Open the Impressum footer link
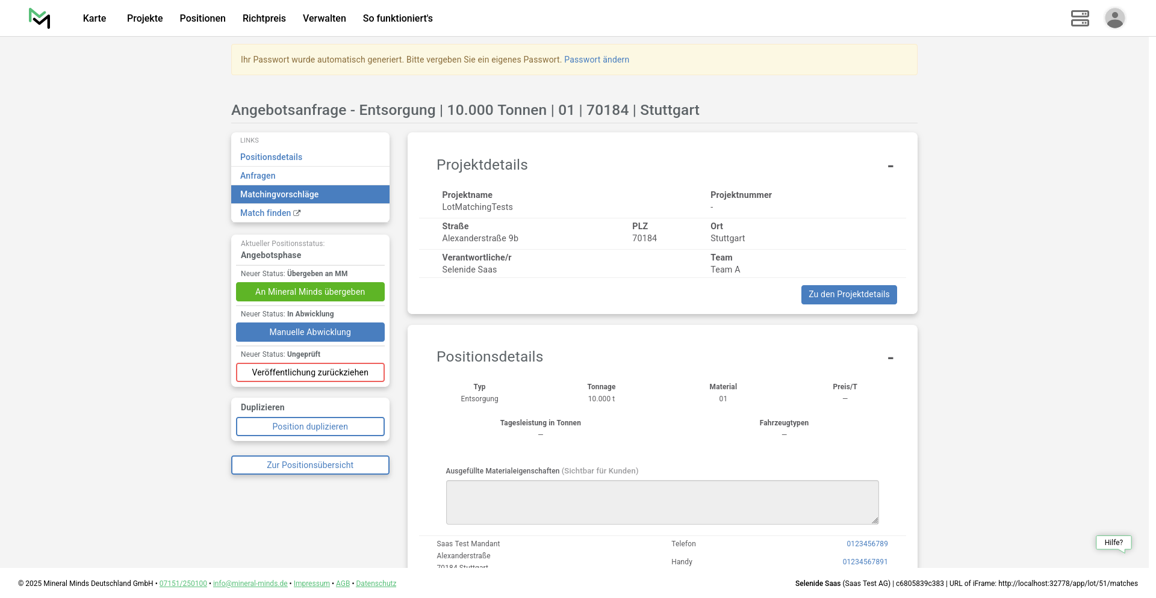Viewport: 1156px width, 598px height. pyautogui.click(x=311, y=584)
